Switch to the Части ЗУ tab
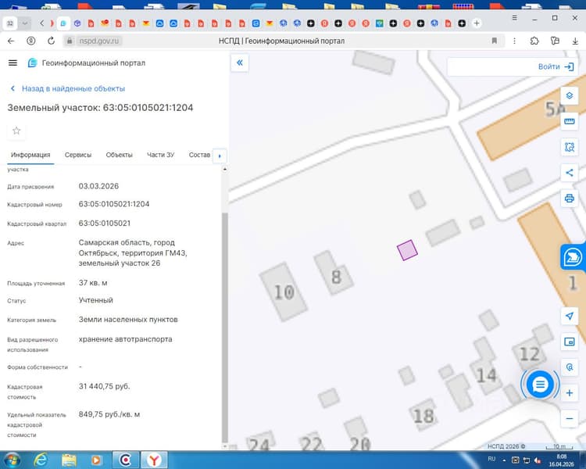Image resolution: width=586 pixels, height=469 pixels. click(x=160, y=155)
